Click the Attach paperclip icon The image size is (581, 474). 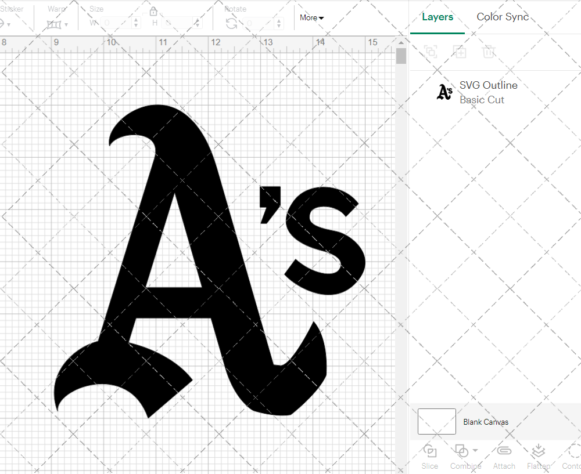pos(504,451)
